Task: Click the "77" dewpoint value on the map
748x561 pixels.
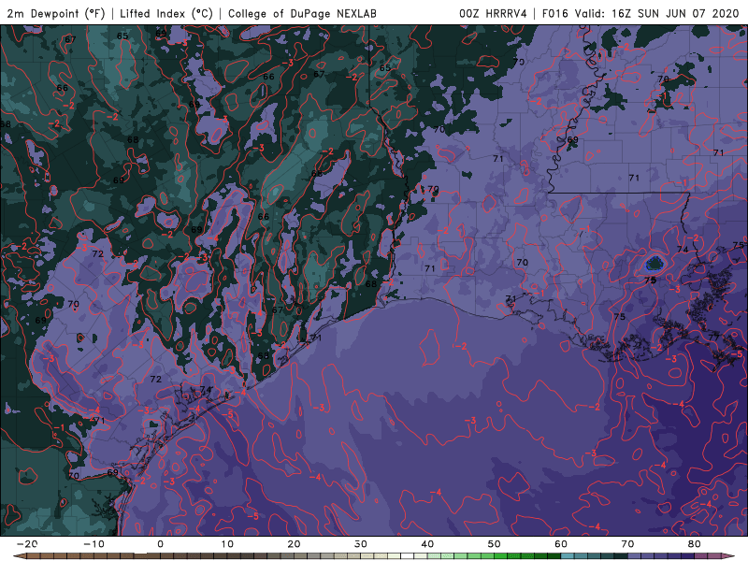Action: tap(713, 338)
